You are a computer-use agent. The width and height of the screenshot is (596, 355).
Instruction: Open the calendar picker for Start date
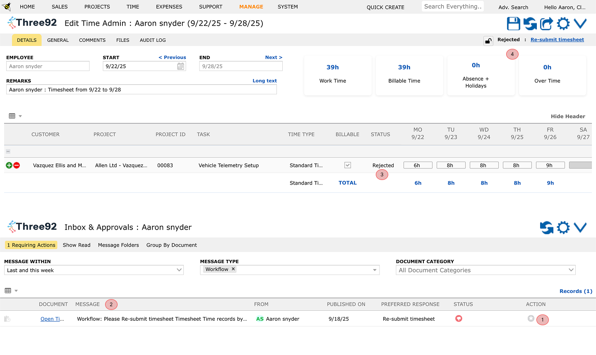point(181,66)
